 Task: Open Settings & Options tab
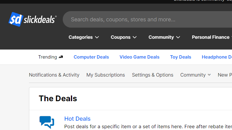(152, 75)
